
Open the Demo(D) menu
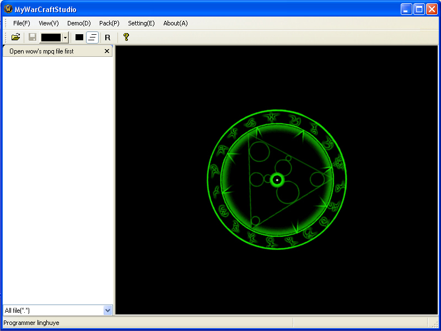click(x=79, y=23)
